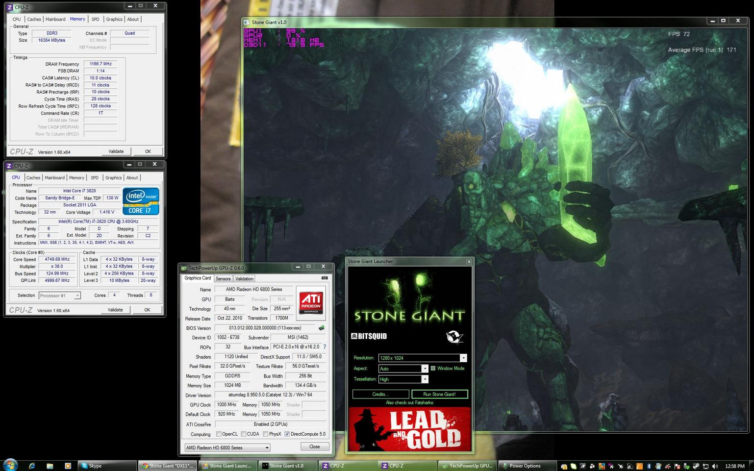Open the Aspect dropdown set to Auto

point(425,369)
